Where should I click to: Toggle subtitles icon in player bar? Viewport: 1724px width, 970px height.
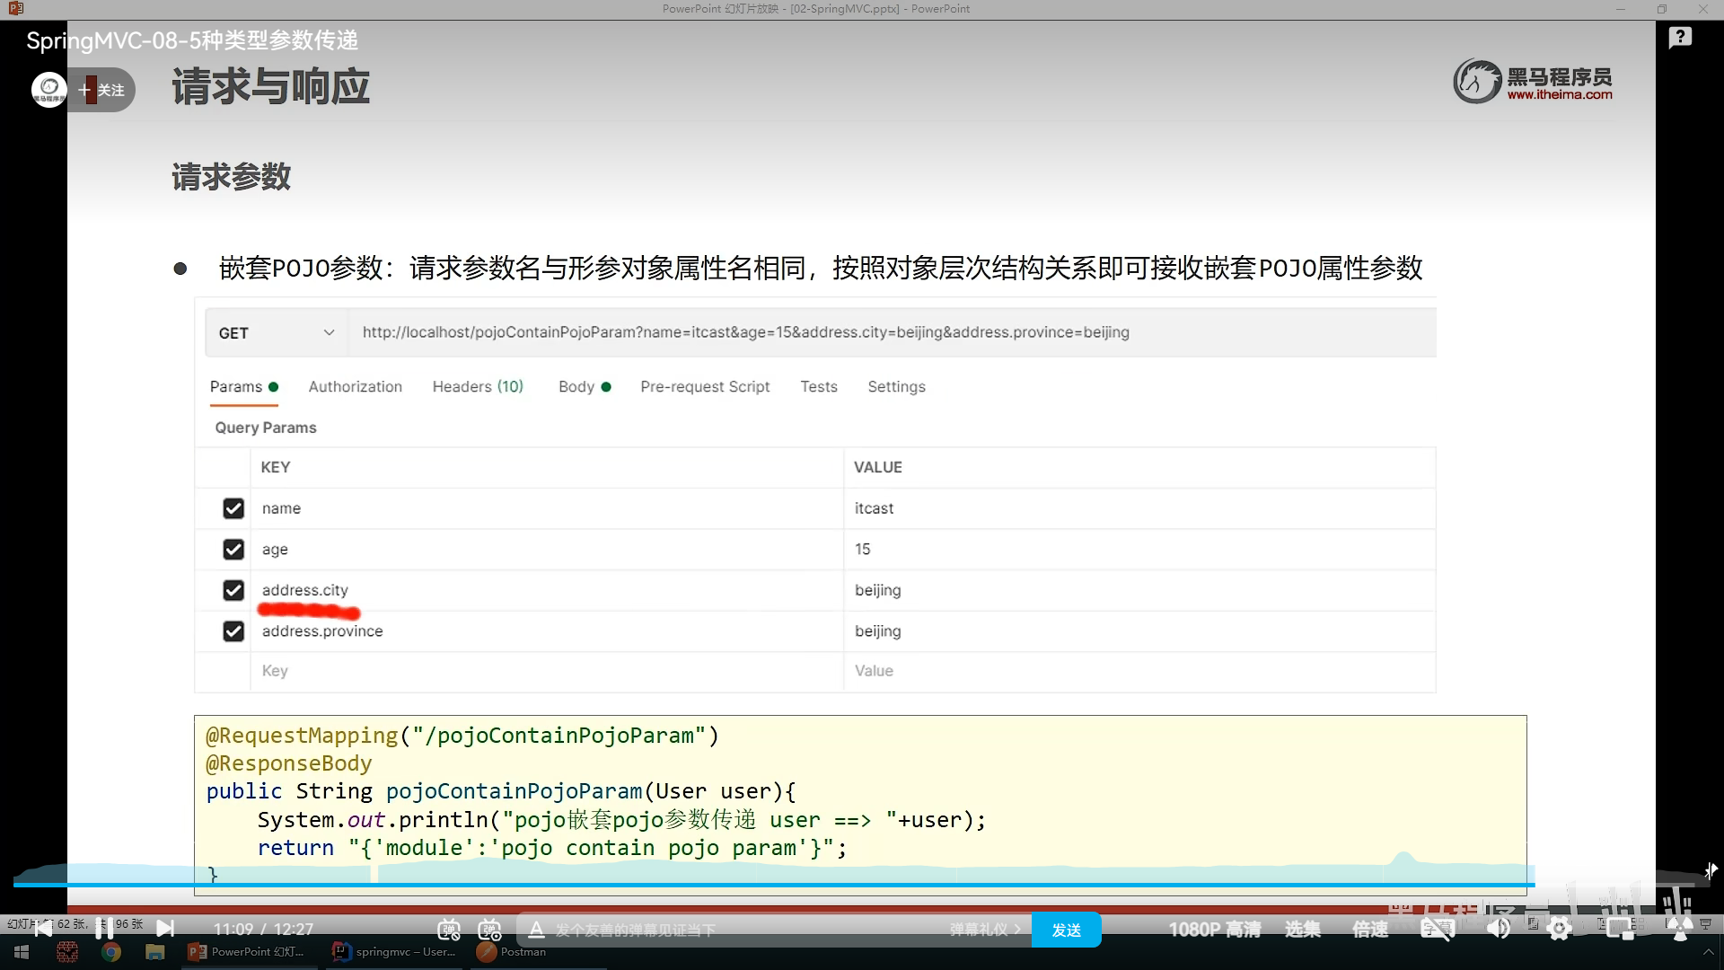pyautogui.click(x=1437, y=930)
